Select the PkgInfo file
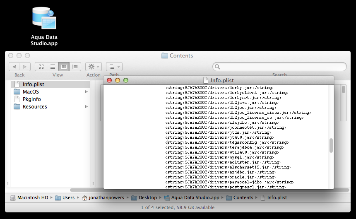This screenshot has height=219, width=356. pos(51,99)
